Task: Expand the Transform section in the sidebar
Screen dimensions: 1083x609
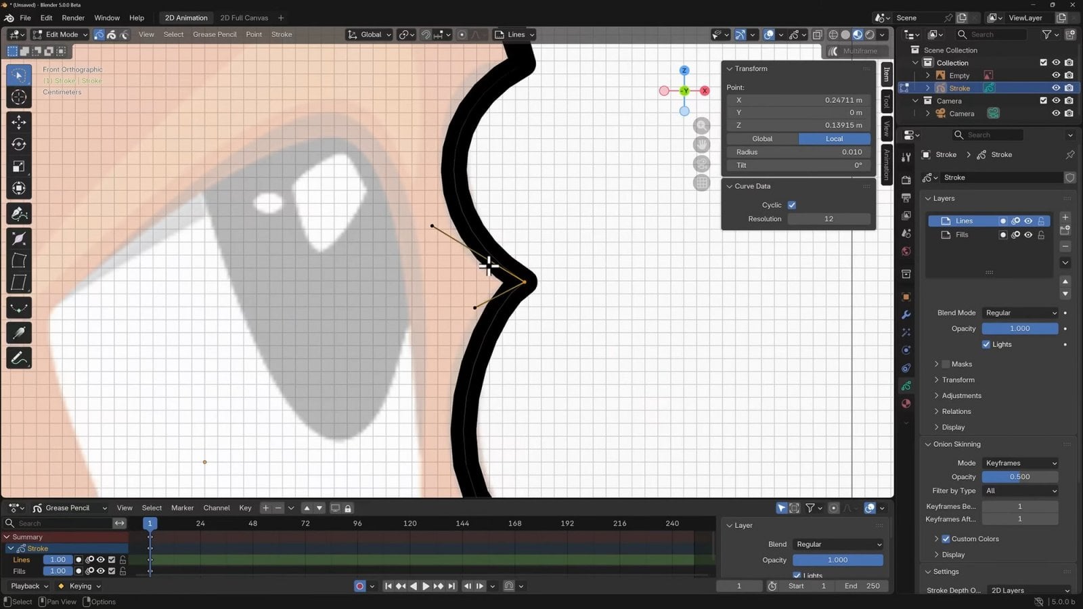Action: 956,380
